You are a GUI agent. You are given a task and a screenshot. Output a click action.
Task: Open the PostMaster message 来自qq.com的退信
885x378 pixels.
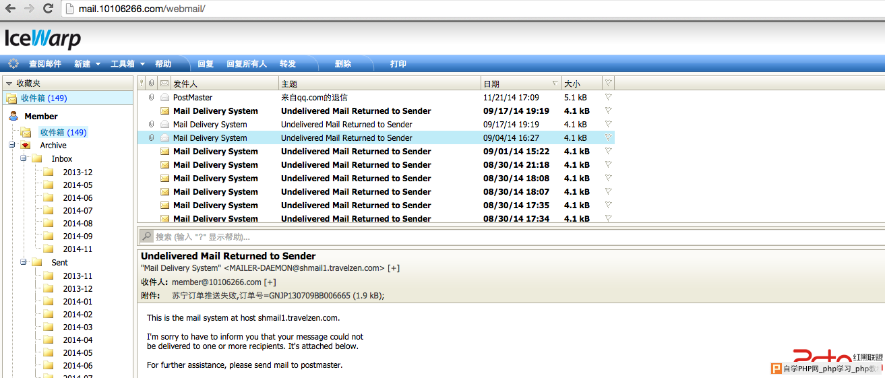coord(376,98)
